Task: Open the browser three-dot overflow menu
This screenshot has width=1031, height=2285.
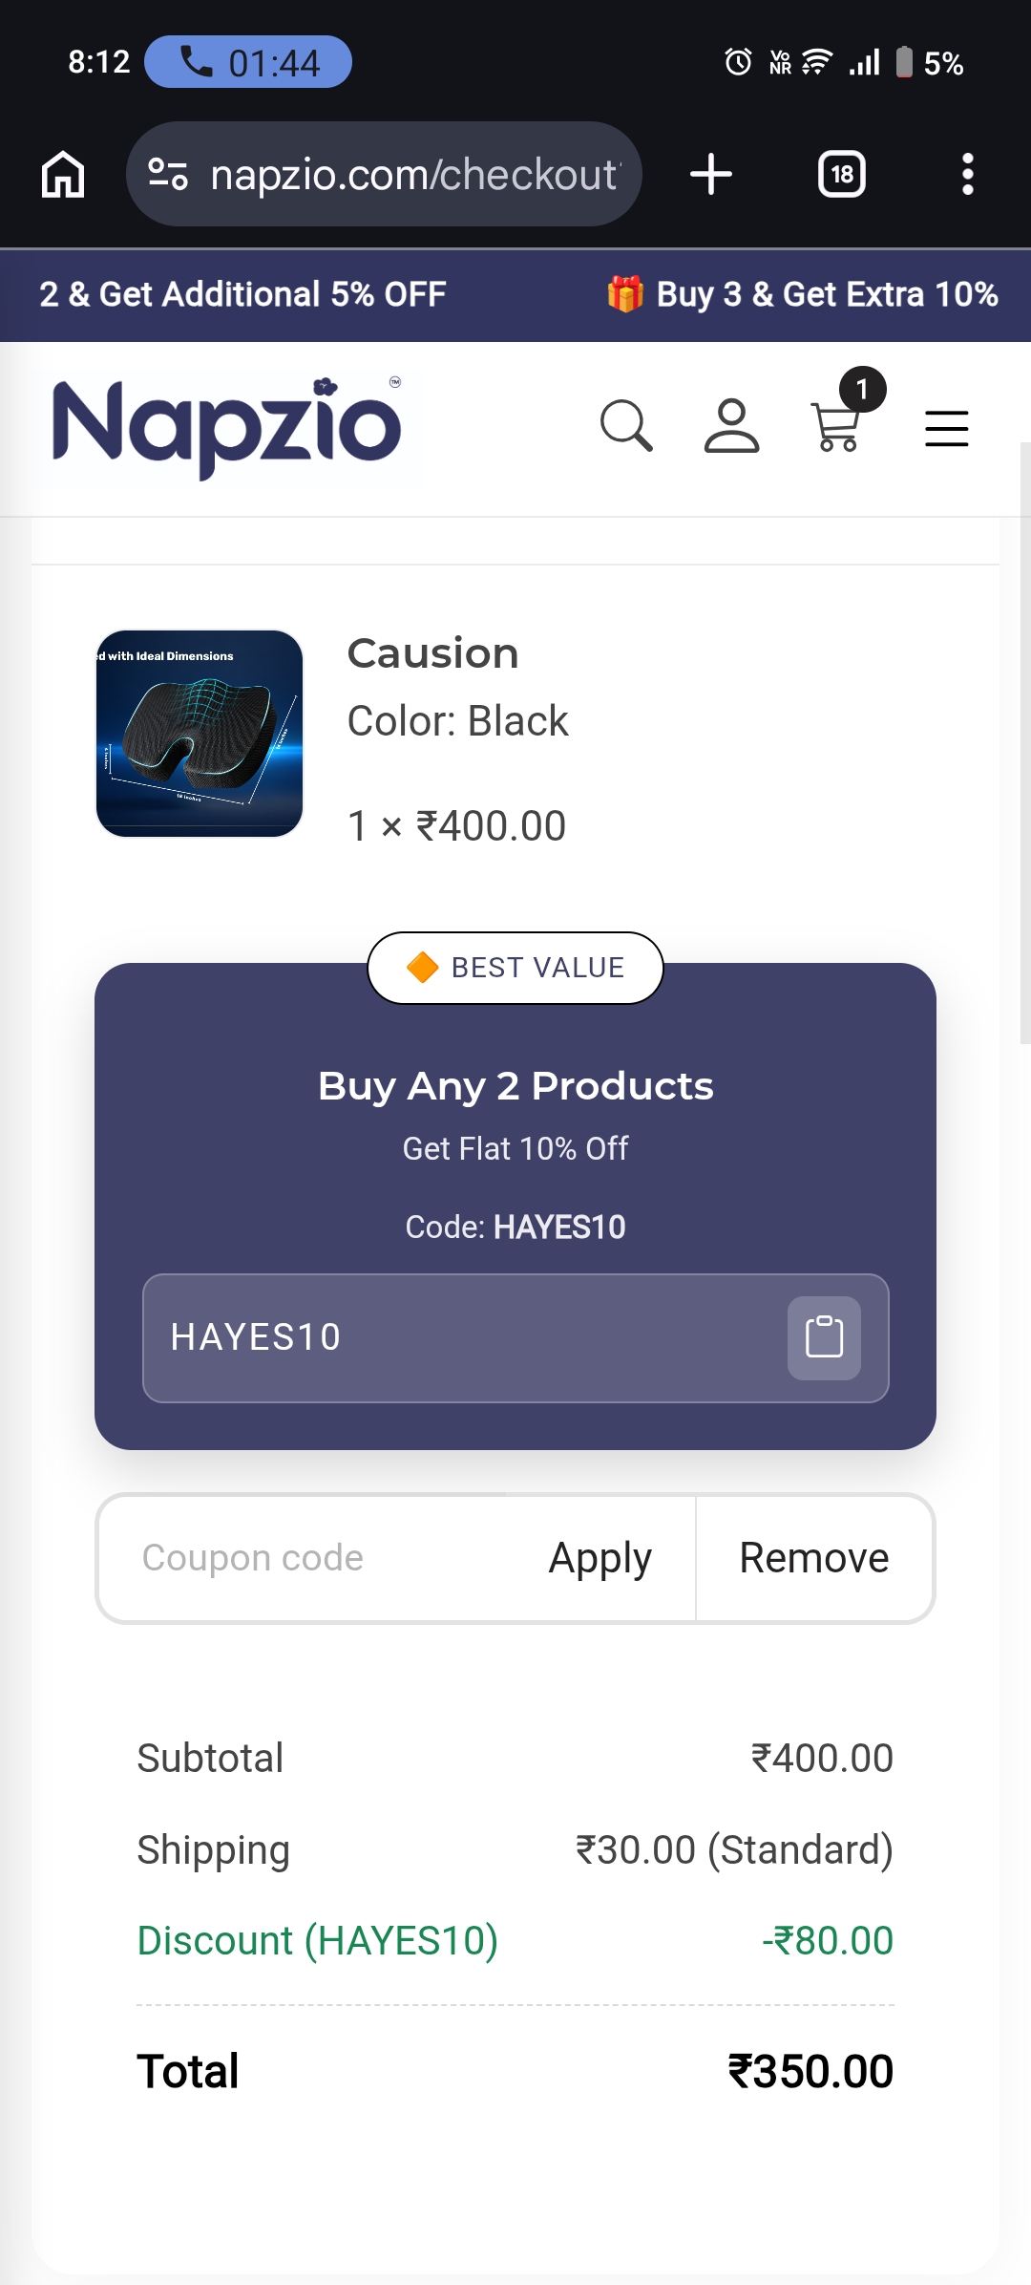Action: coord(967,175)
